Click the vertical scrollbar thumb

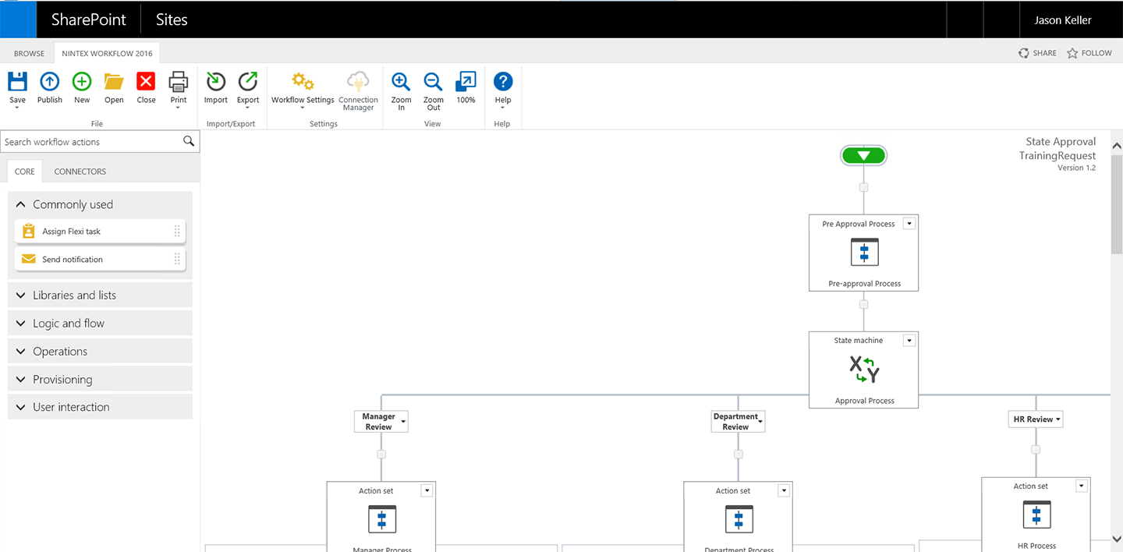pos(1117,204)
